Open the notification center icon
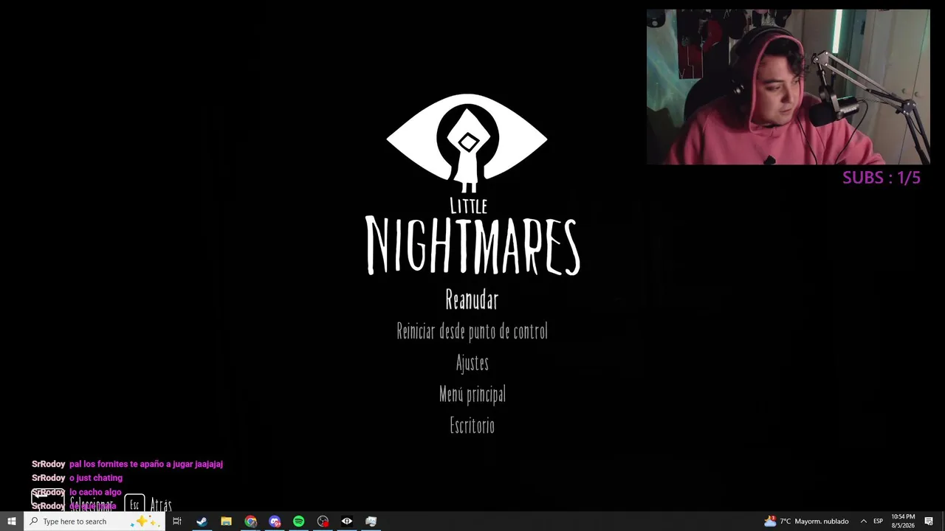945x531 pixels. point(929,521)
